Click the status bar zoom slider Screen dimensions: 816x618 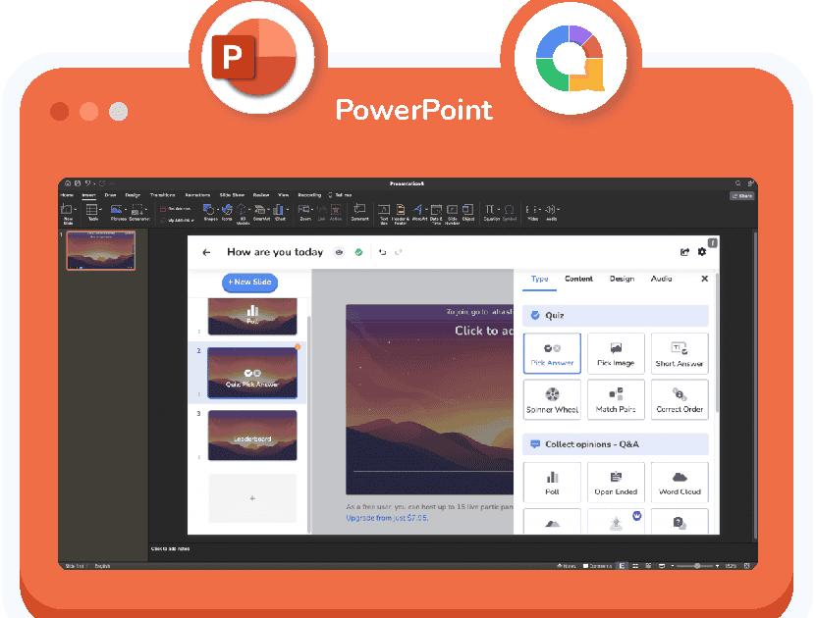694,566
